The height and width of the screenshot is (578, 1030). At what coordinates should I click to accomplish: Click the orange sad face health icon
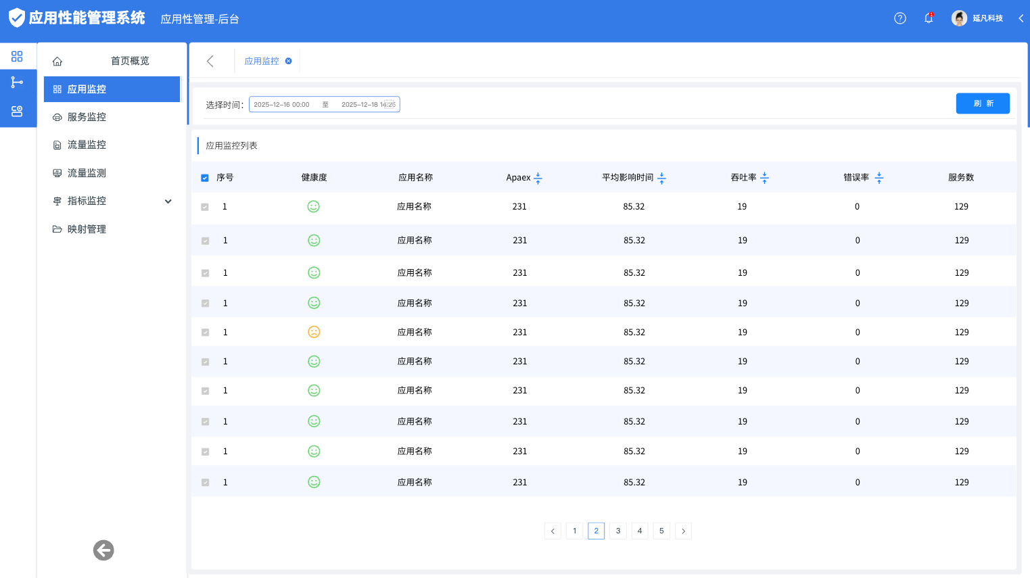pyautogui.click(x=314, y=332)
